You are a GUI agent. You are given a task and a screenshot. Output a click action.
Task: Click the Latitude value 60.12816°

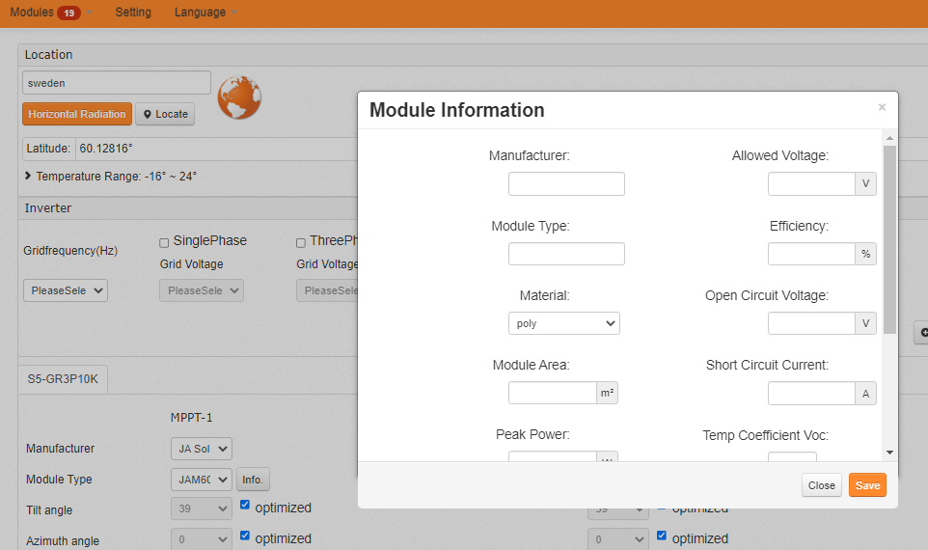(x=106, y=148)
